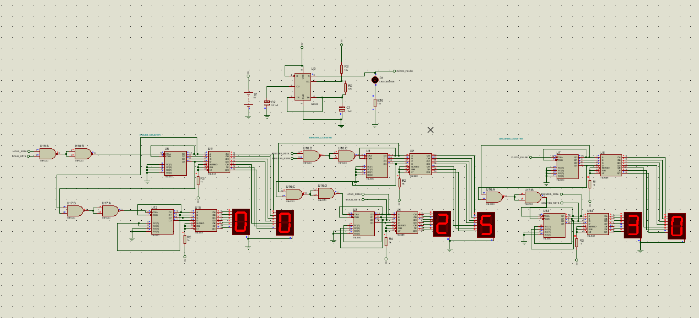Click resistor R8 above the timer output
Screen dimensions: 699x318
click(x=341, y=69)
